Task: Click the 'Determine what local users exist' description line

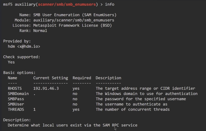Action: click(72, 125)
